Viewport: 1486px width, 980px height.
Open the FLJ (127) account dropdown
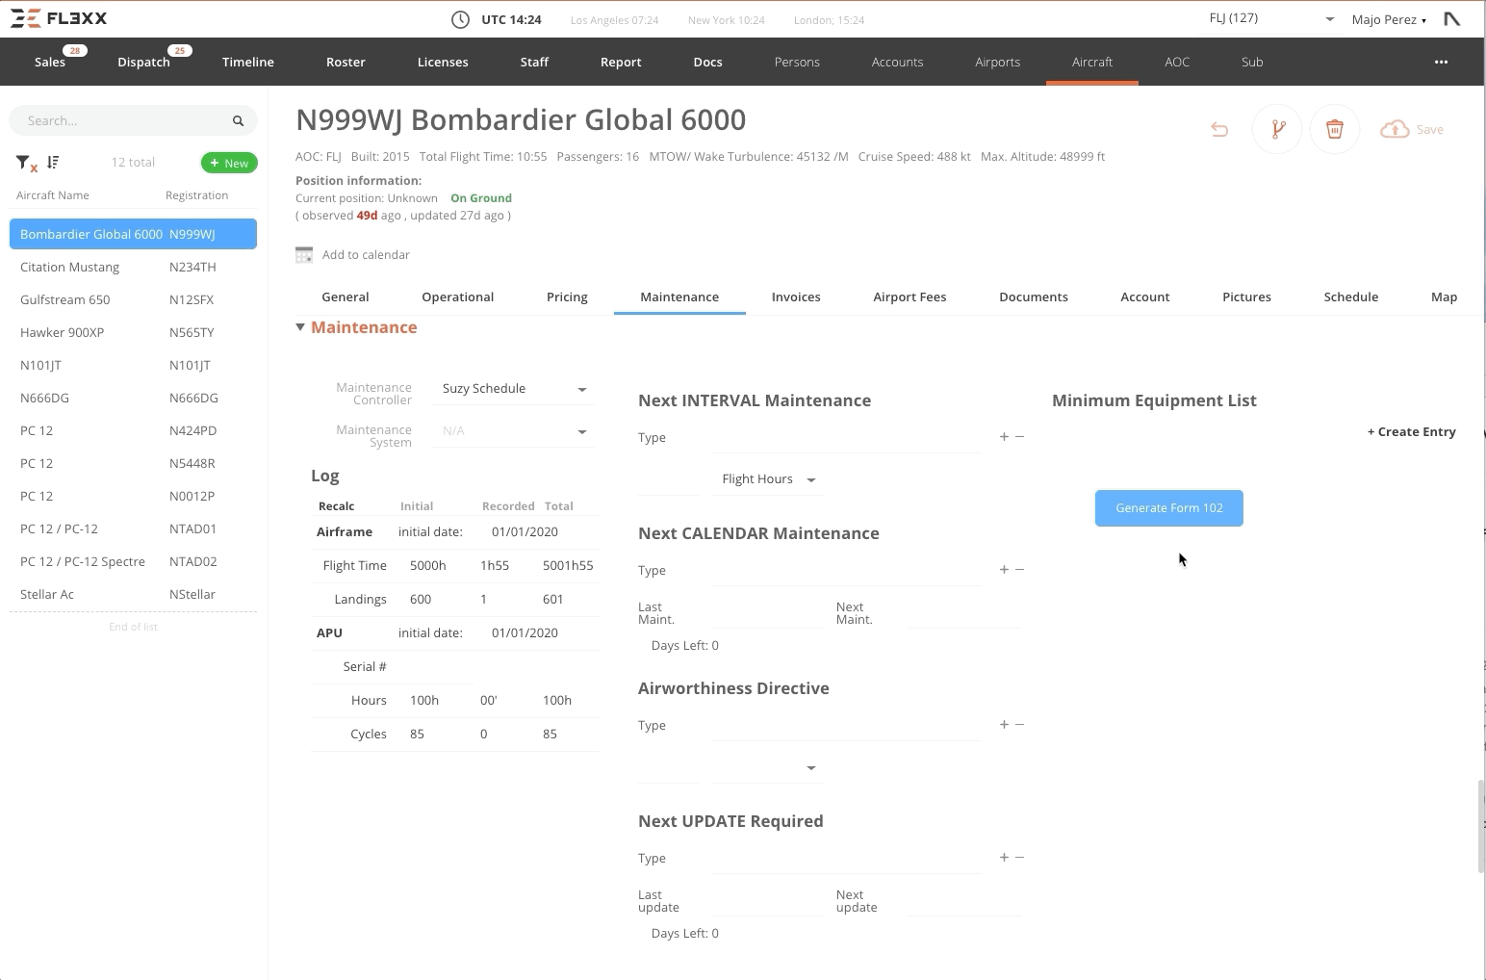point(1329,19)
